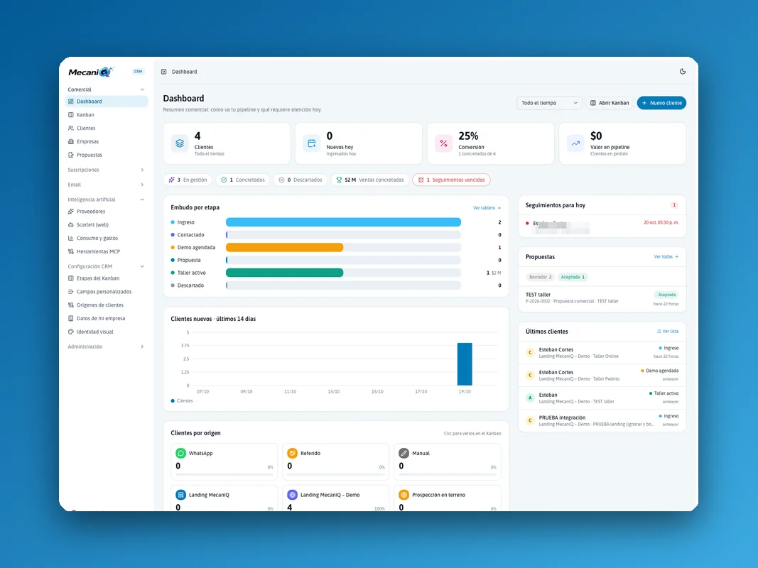The image size is (758, 568).
Task: Click the Ventas concretadas trophy chip
Action: pos(370,180)
